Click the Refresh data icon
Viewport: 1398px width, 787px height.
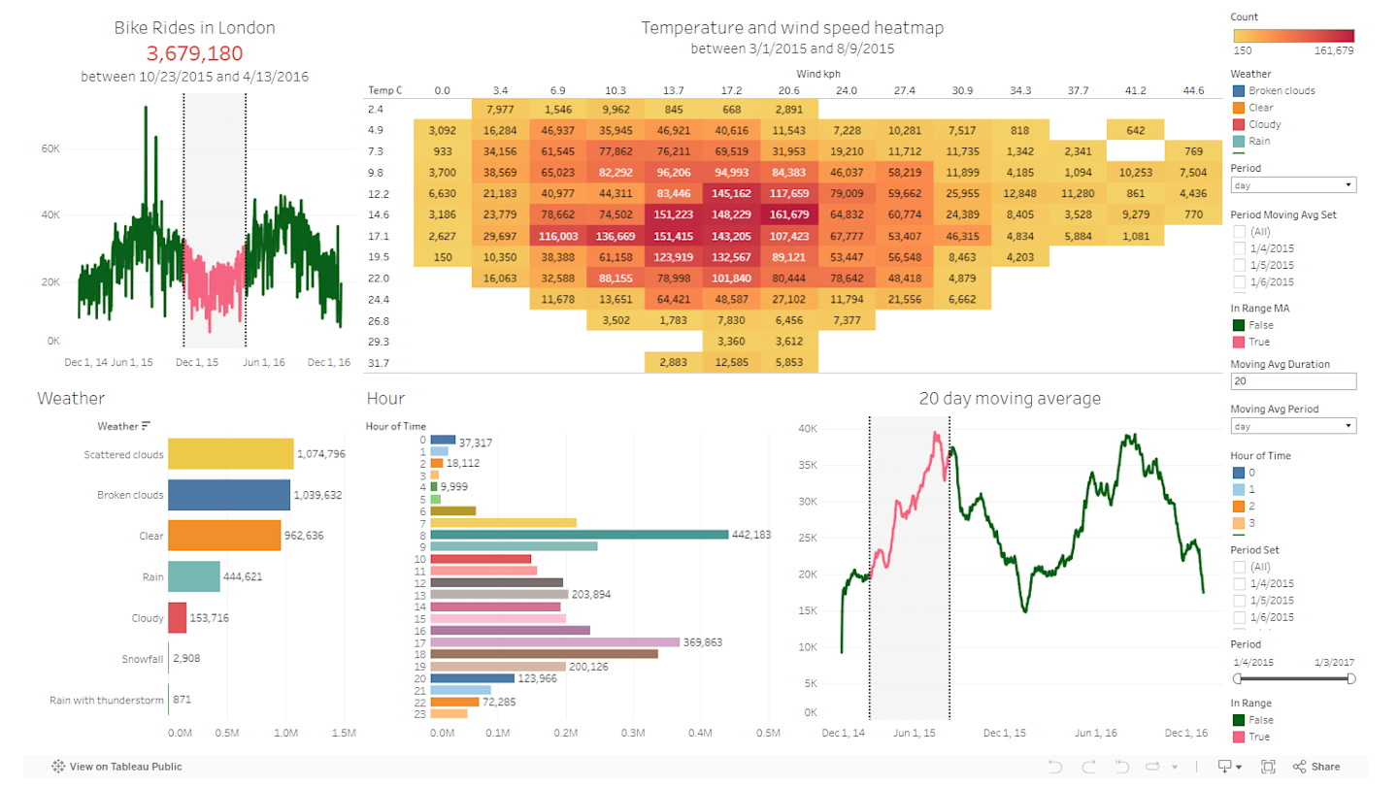(1152, 767)
